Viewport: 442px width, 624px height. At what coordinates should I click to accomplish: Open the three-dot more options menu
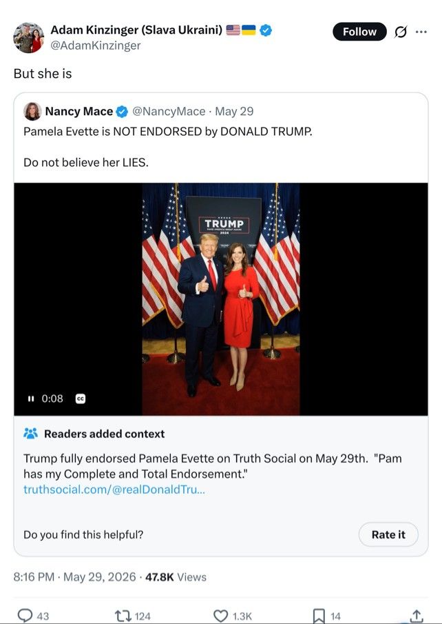(421, 32)
